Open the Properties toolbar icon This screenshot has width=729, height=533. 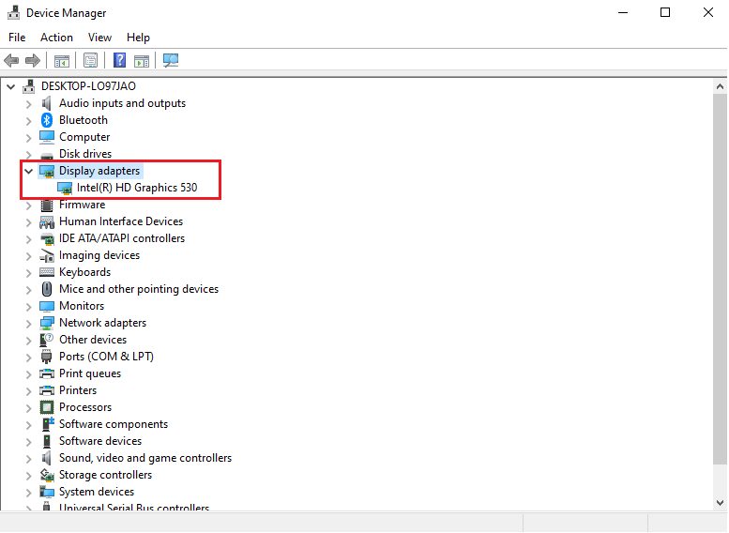click(90, 60)
